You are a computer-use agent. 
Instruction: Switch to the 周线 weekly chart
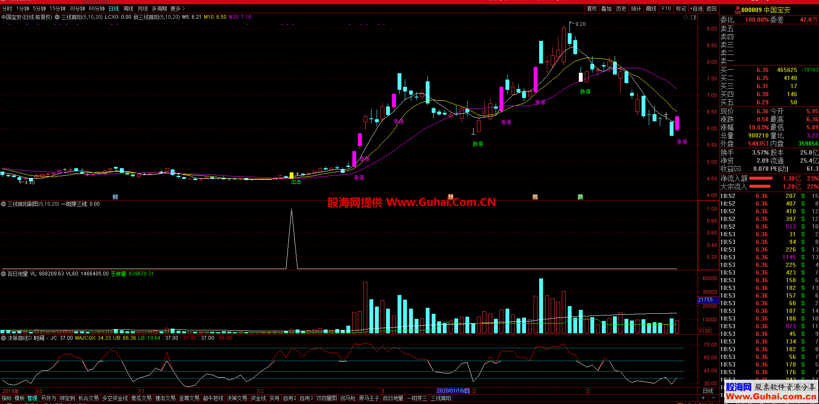128,9
